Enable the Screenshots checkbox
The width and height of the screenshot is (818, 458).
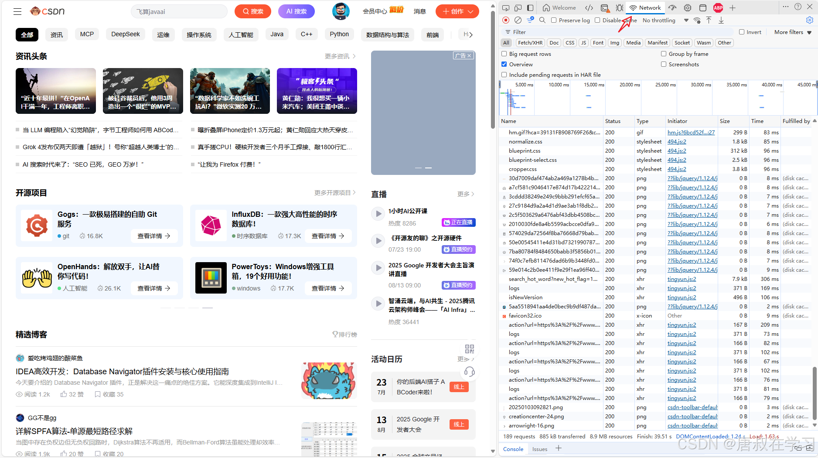click(x=664, y=64)
